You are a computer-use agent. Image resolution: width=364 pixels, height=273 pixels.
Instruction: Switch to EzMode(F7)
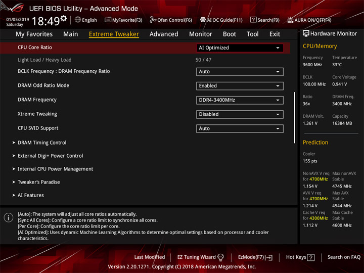click(x=255, y=257)
